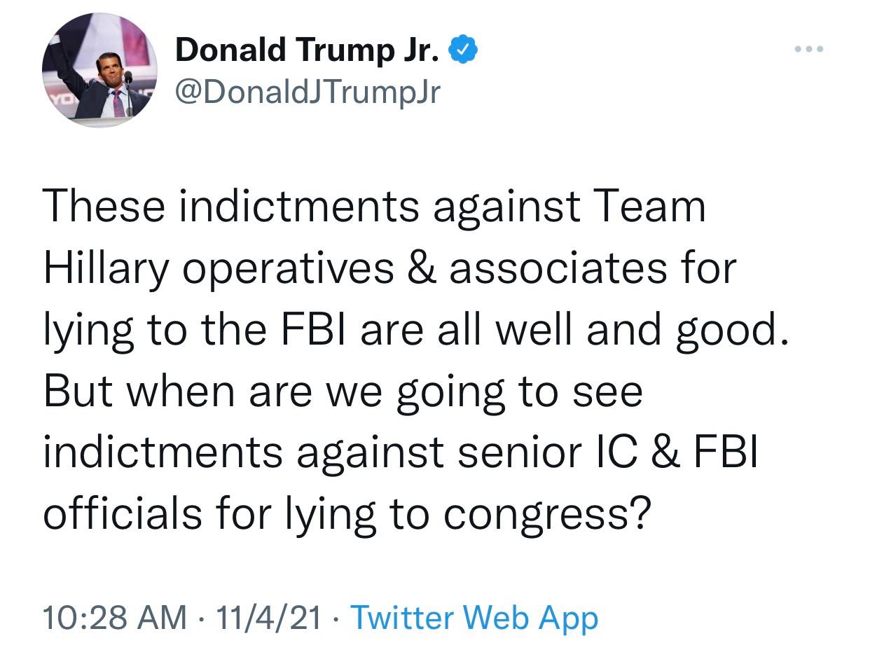Click the Twitter Web App source link
The width and height of the screenshot is (870, 664).
[474, 617]
